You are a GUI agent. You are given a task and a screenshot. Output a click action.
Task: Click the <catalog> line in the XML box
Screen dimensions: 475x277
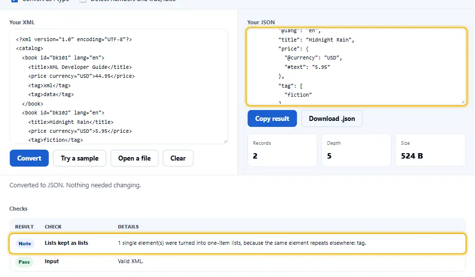point(30,48)
